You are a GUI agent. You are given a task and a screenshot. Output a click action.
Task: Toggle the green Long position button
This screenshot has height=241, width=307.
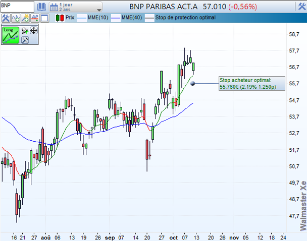pos(11,35)
